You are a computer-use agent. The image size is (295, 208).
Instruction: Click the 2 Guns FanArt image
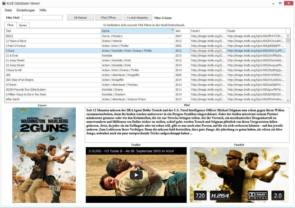click(x=239, y=175)
